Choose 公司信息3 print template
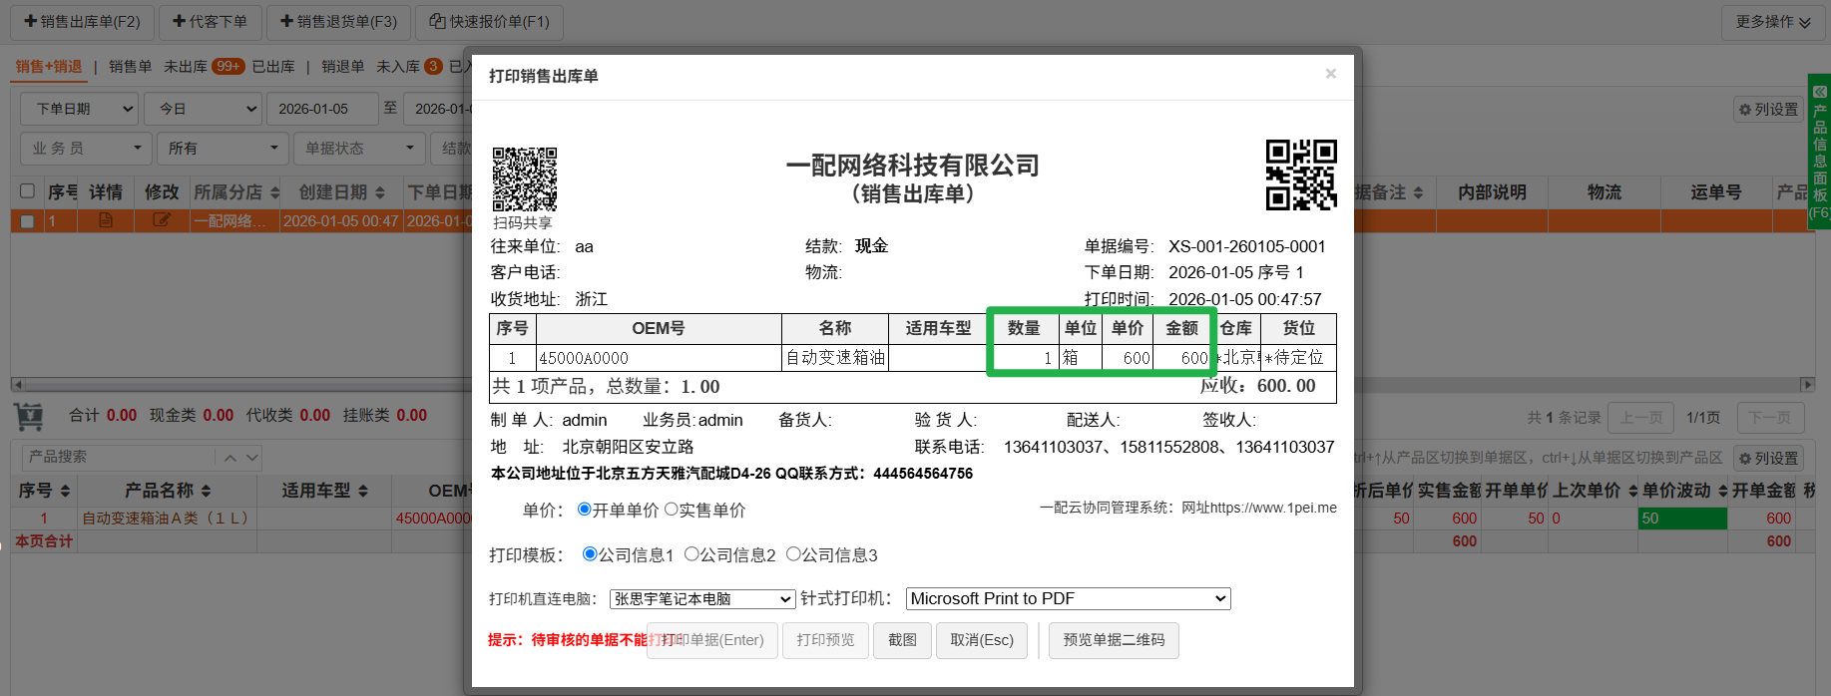 [793, 554]
